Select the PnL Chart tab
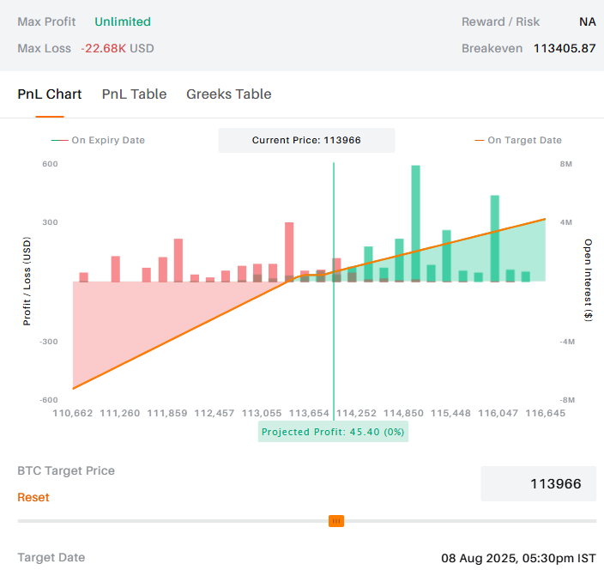The width and height of the screenshot is (604, 576). [50, 94]
